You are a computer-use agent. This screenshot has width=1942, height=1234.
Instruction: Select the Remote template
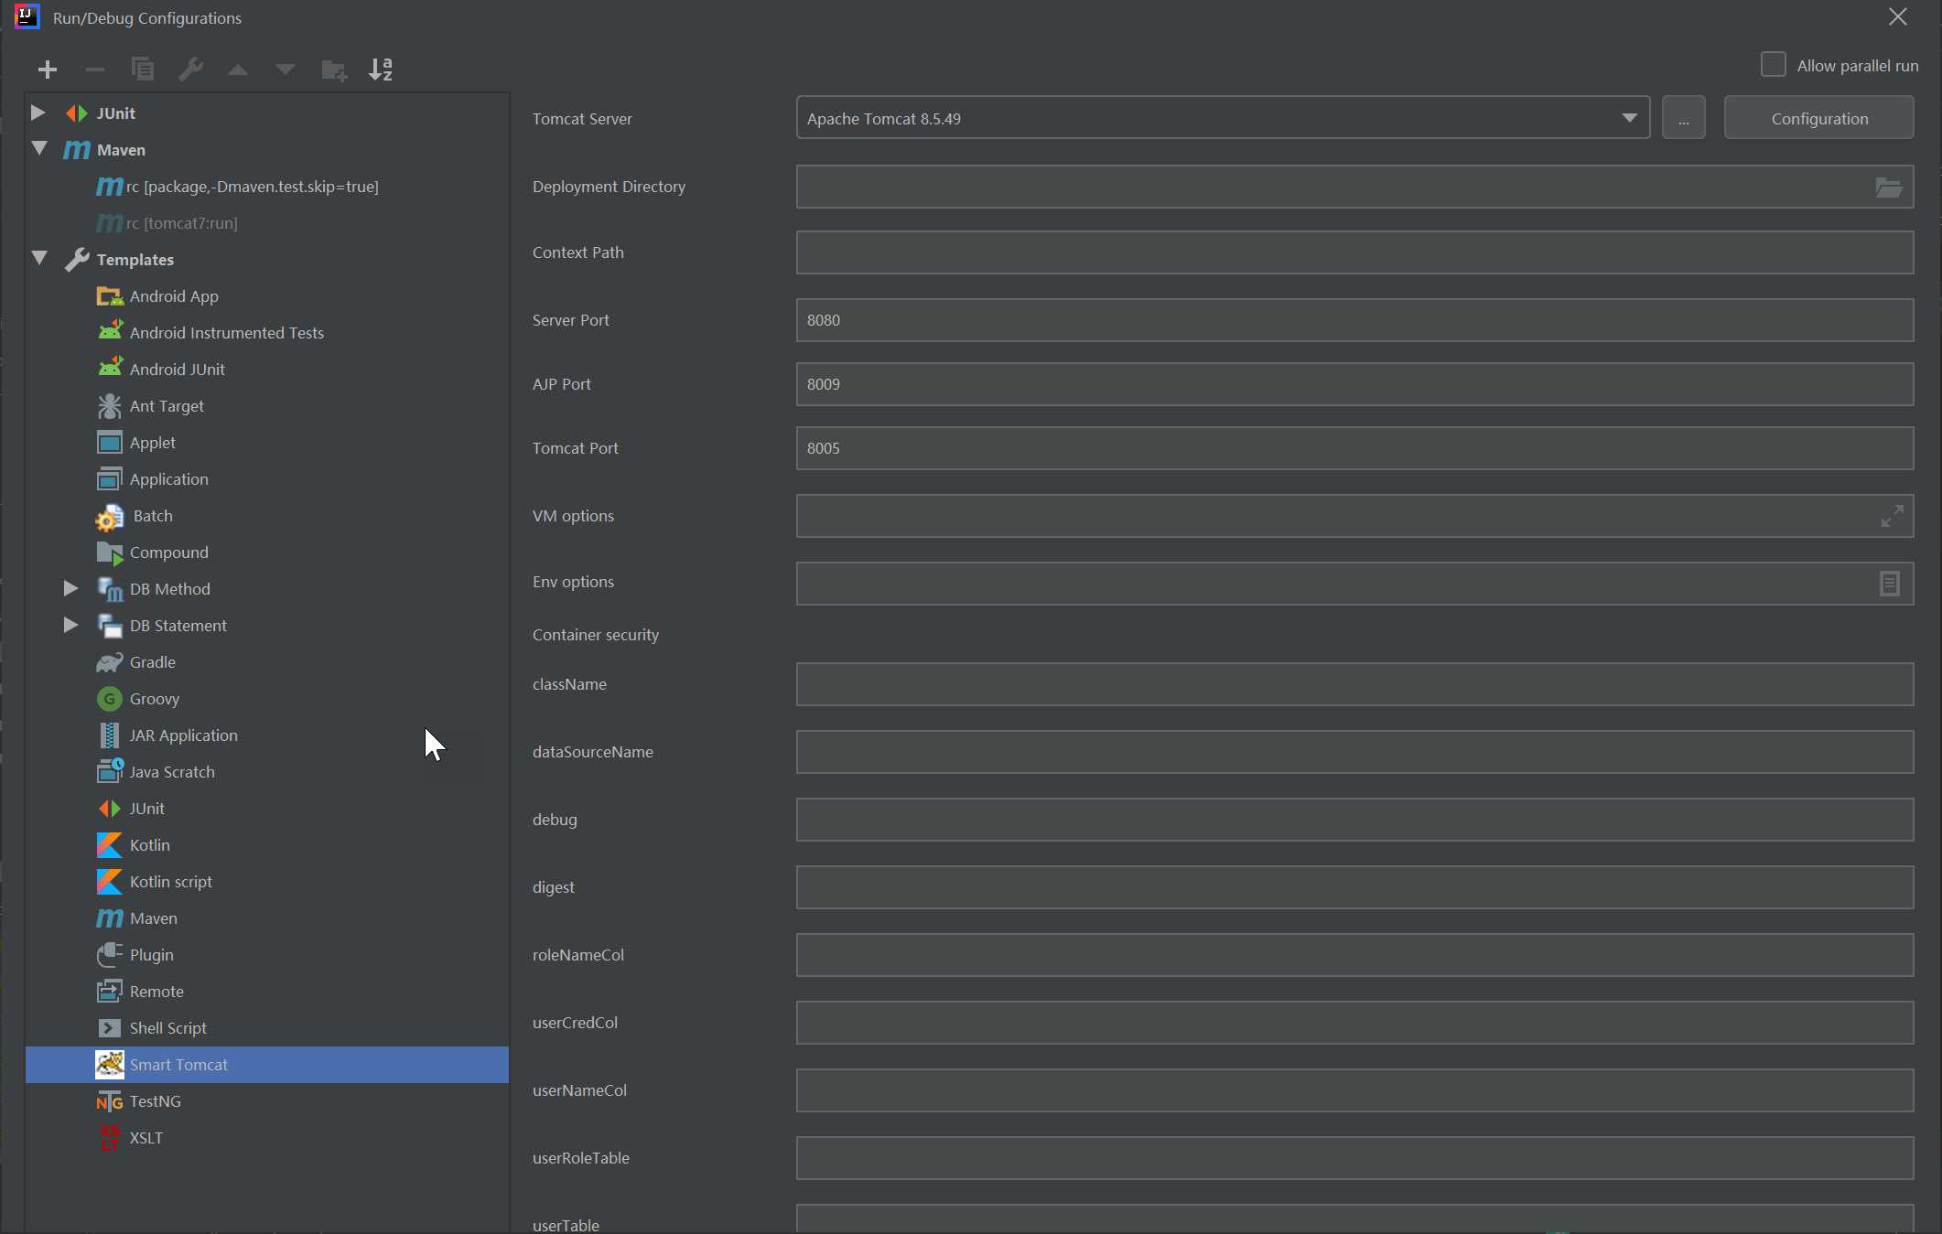click(x=156, y=992)
